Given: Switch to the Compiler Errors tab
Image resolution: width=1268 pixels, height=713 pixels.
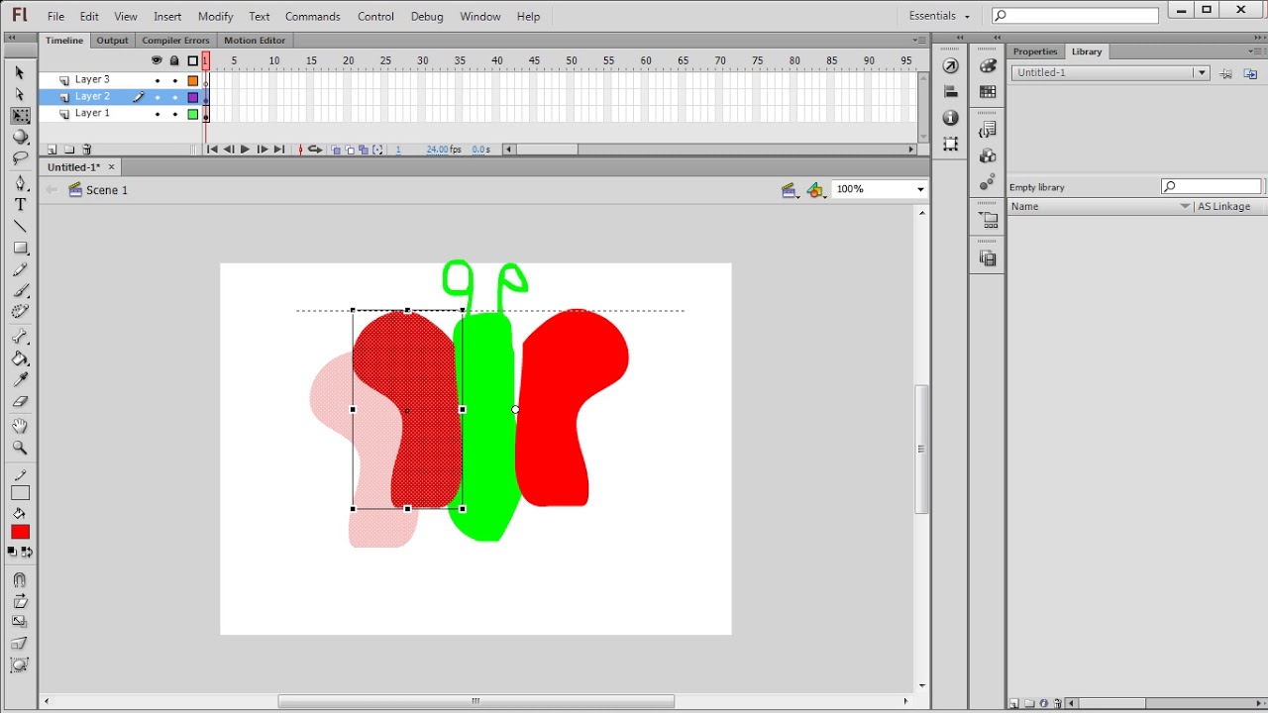Looking at the screenshot, I should coord(175,41).
